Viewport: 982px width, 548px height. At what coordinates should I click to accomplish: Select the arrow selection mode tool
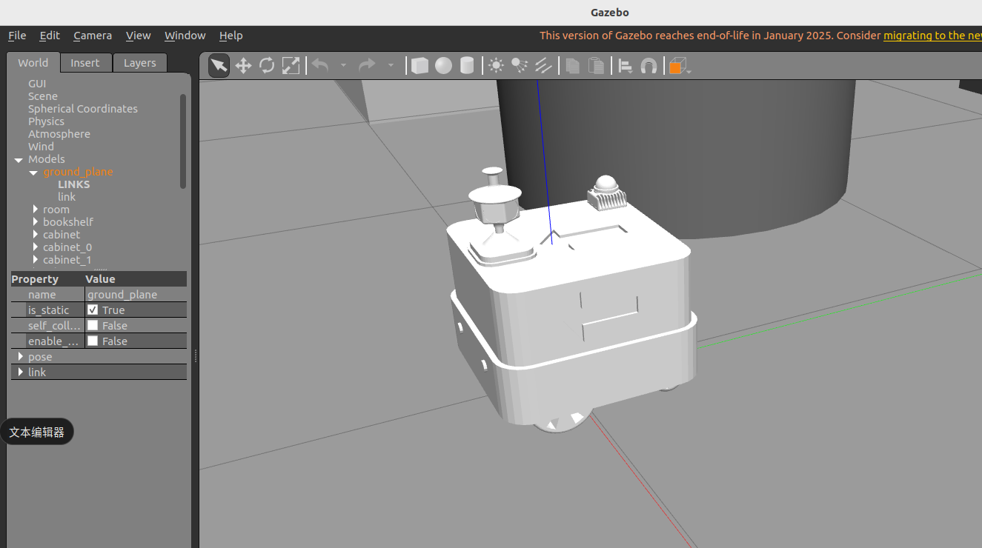pos(219,66)
